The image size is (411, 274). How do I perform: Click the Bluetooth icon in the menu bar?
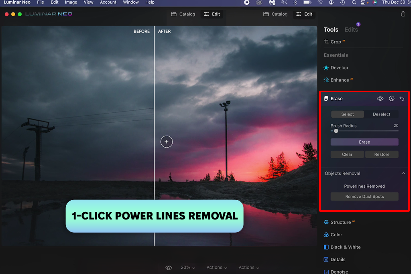pyautogui.click(x=295, y=2)
